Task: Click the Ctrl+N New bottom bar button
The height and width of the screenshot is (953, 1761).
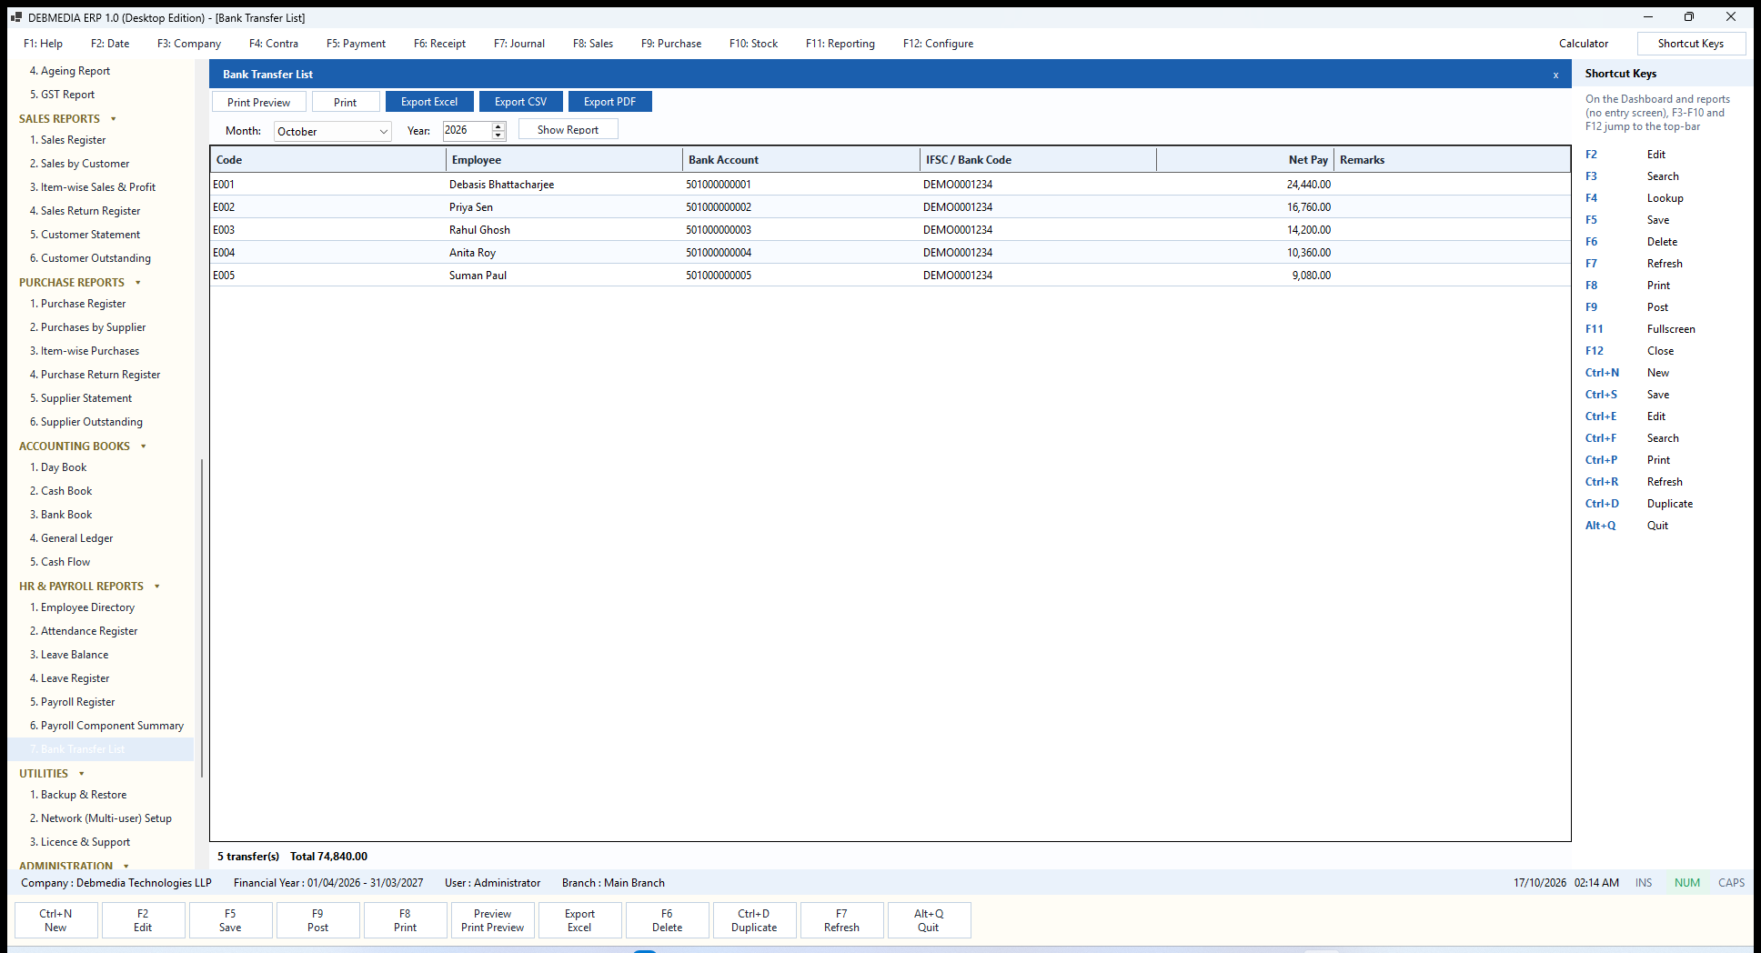Action: 55,920
